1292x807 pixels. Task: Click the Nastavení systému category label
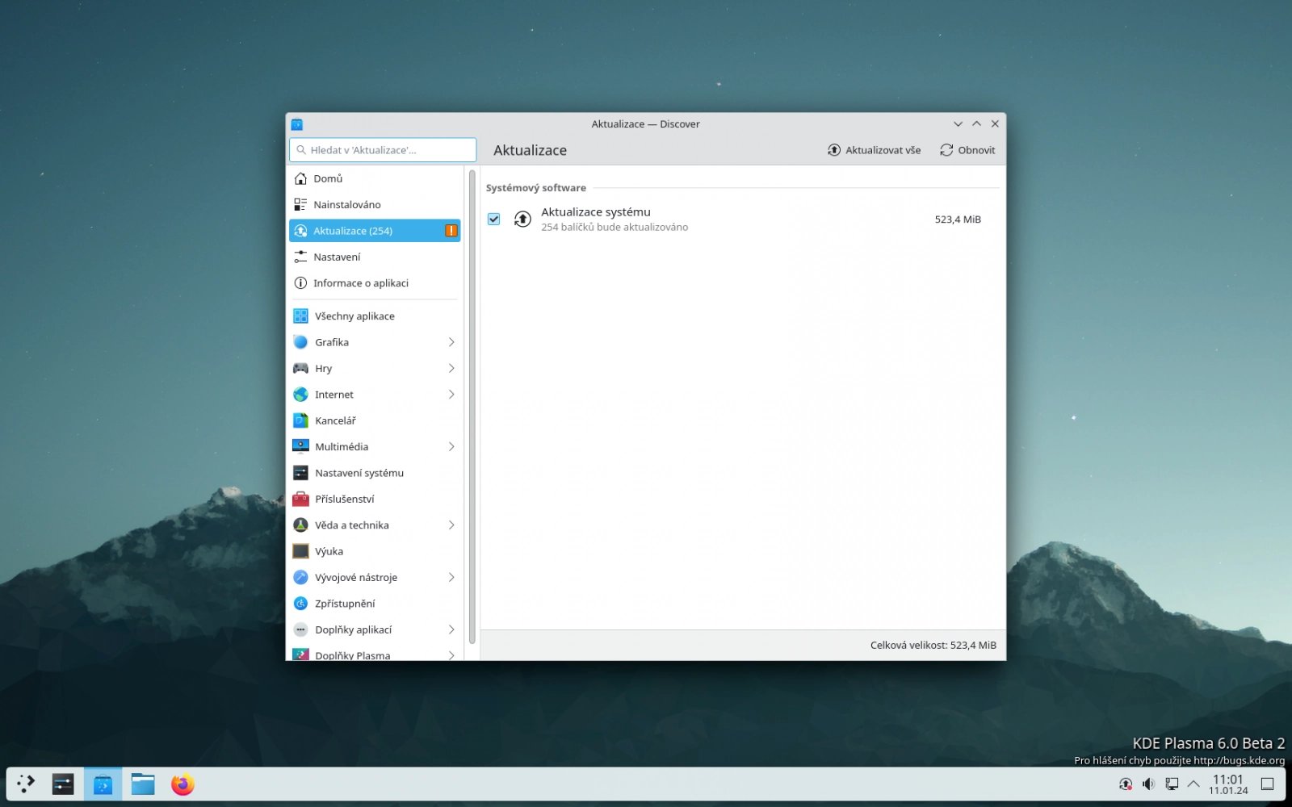pyautogui.click(x=359, y=473)
